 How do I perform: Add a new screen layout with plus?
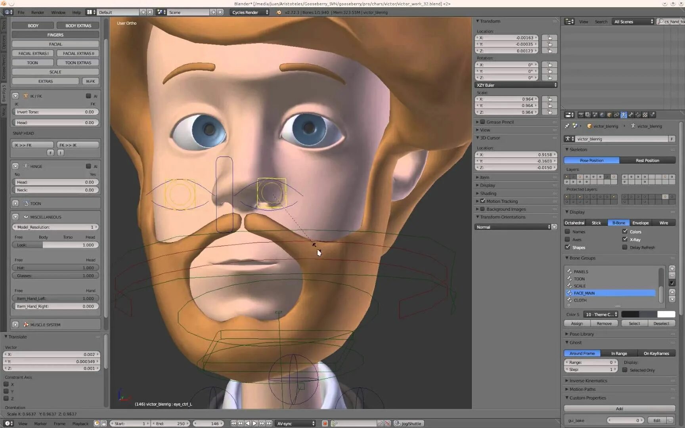[x=144, y=12]
